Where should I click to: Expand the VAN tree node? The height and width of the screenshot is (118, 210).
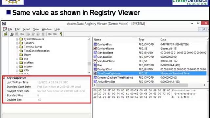(x=17, y=70)
